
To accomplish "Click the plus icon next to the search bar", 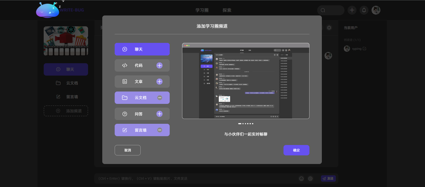I will click(352, 10).
